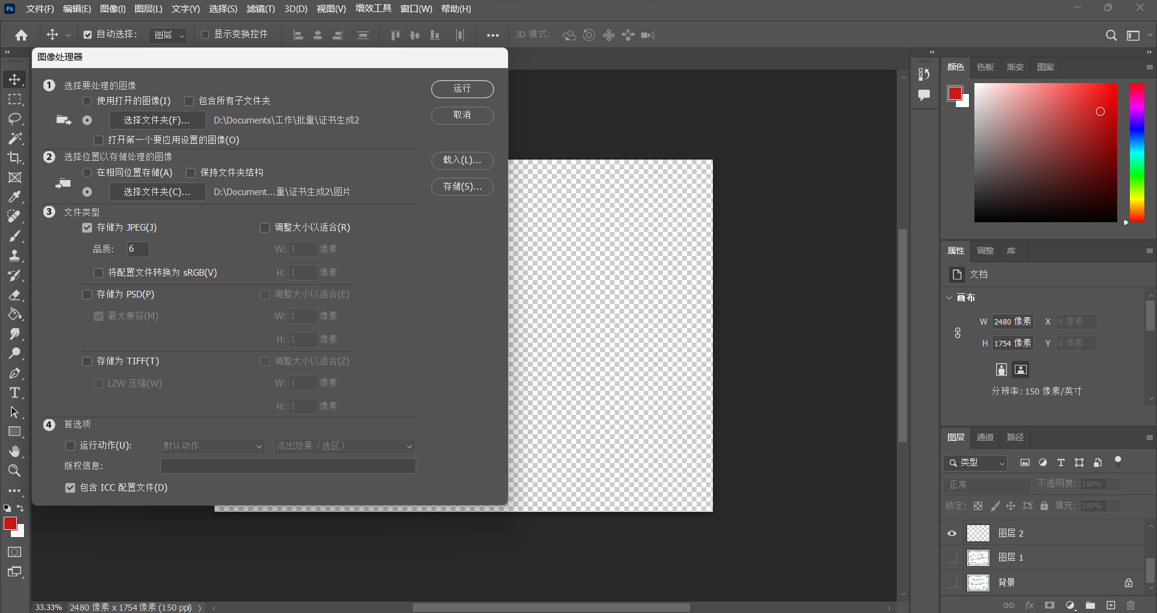Image resolution: width=1157 pixels, height=613 pixels.
Task: Open the layer filter 类型 dropdown
Action: click(x=976, y=462)
